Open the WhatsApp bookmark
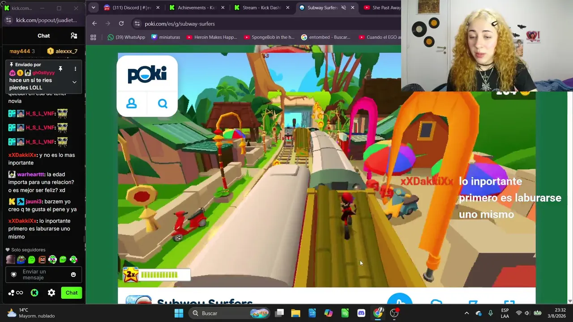 (x=126, y=37)
